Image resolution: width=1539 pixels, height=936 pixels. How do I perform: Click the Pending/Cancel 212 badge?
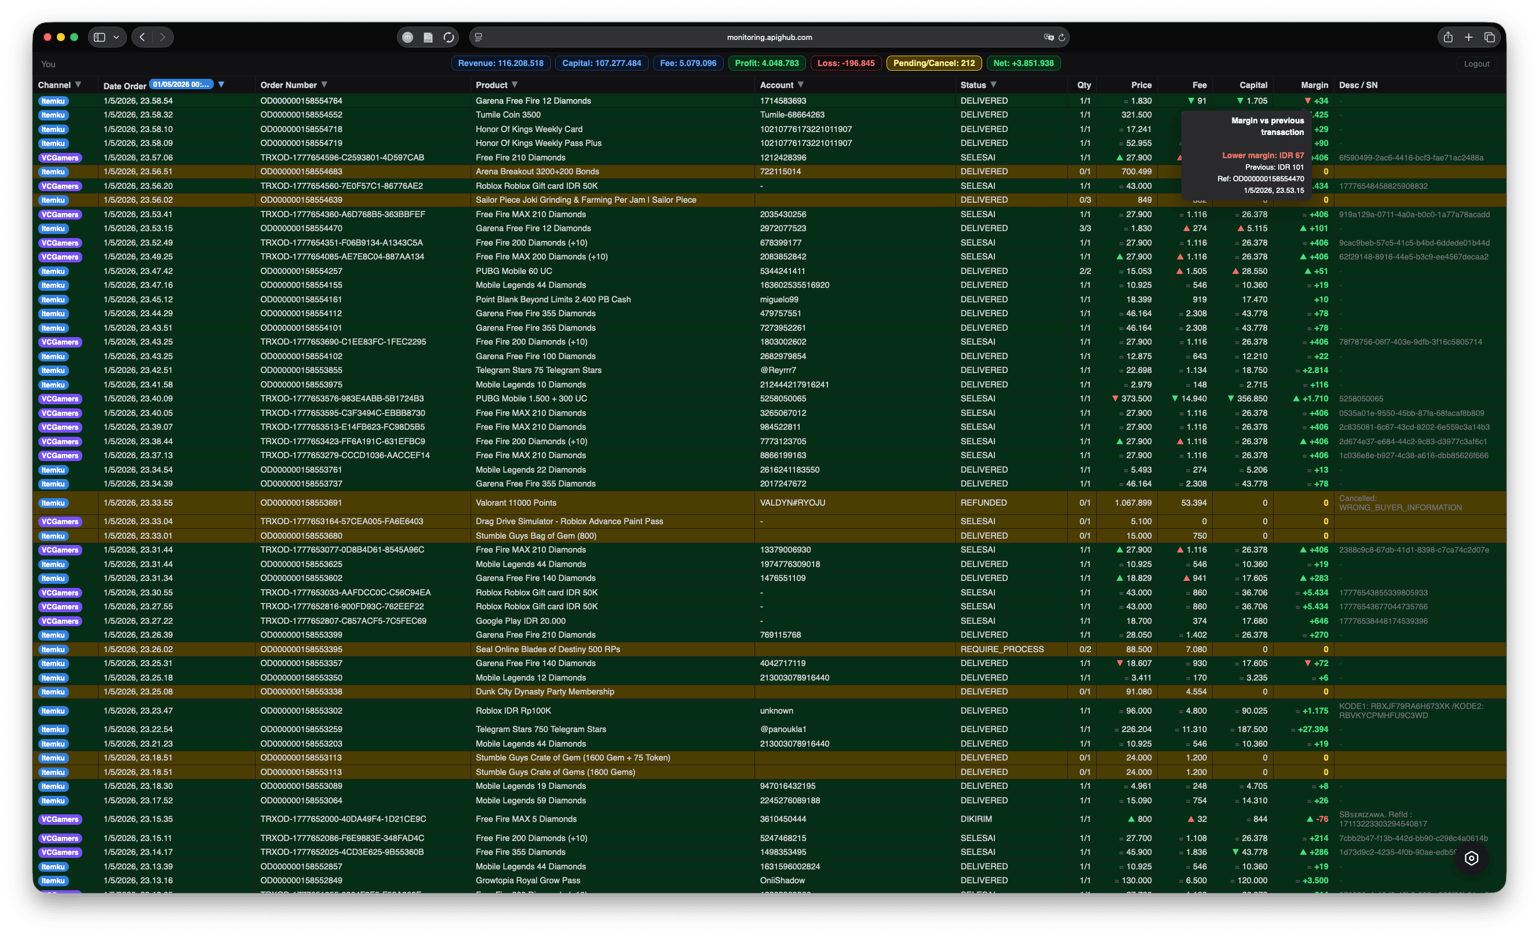[933, 63]
